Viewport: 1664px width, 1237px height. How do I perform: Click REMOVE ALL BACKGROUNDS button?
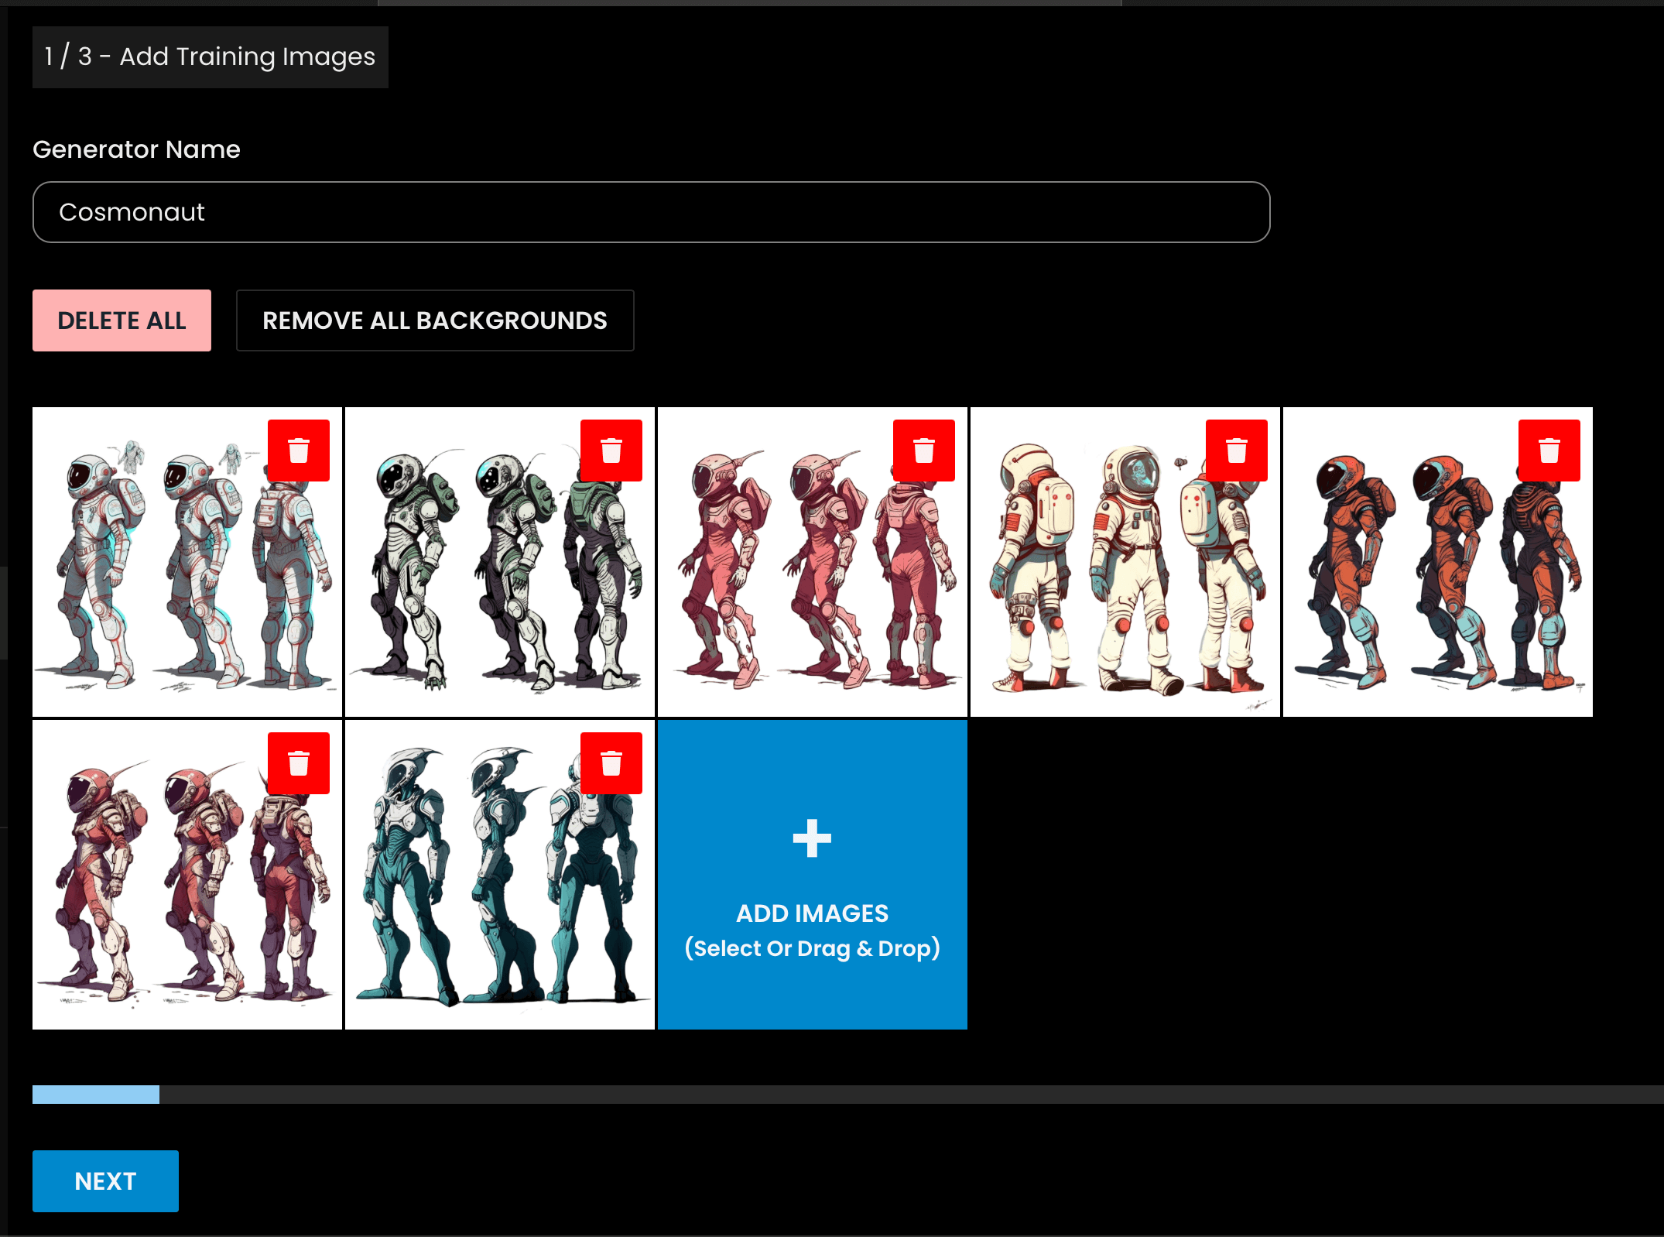(435, 320)
